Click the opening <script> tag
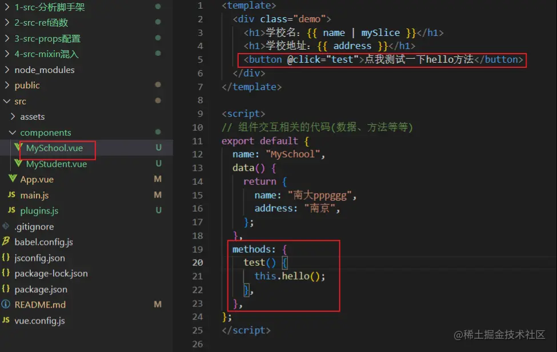Screen dimensions: 557x352 tap(243, 114)
